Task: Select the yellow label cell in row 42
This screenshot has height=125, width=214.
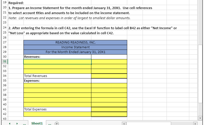Action: (57, 114)
